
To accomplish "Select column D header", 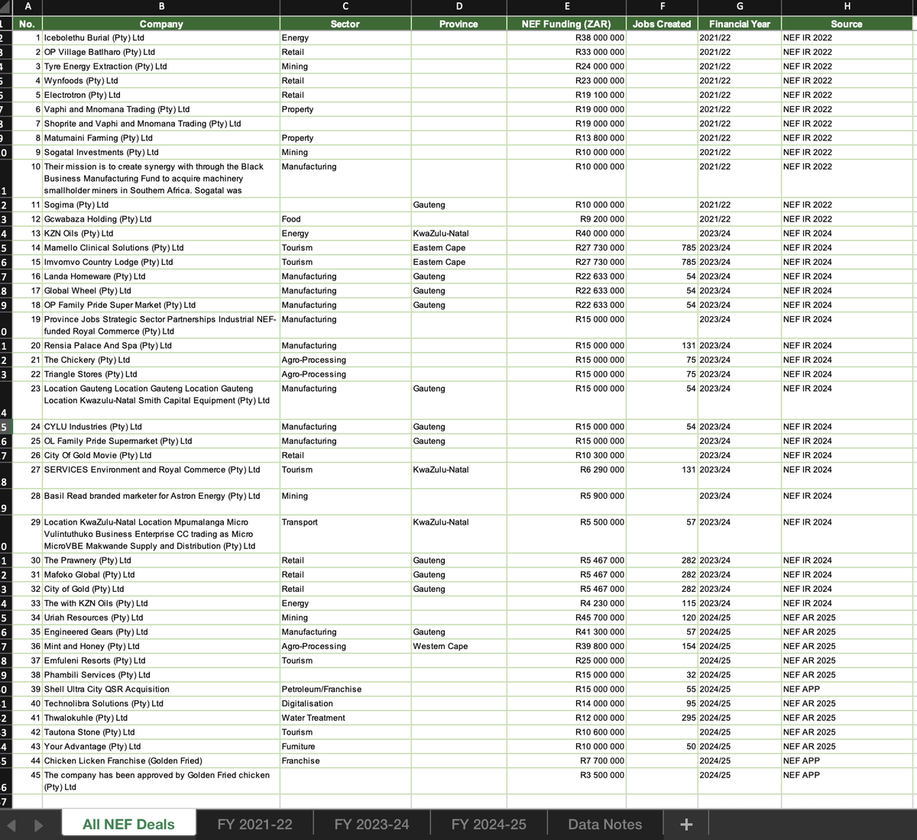I will tap(458, 7).
